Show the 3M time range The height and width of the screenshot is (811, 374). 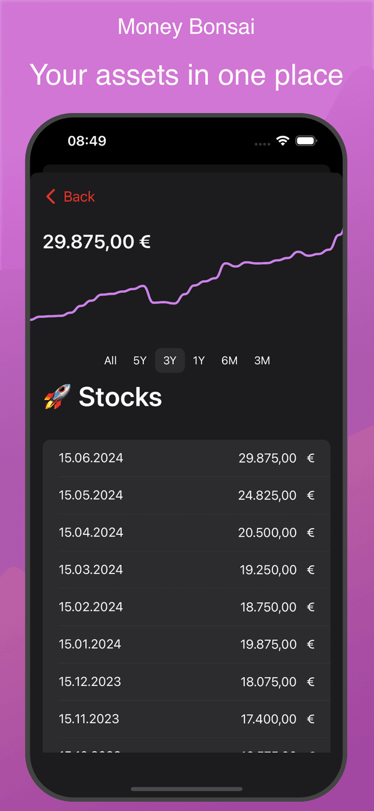tap(262, 361)
